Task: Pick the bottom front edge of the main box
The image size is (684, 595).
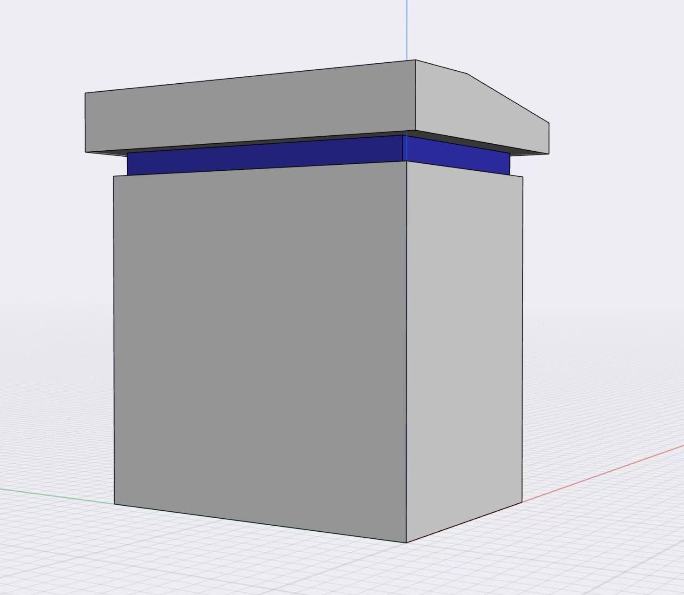Action: 261,523
